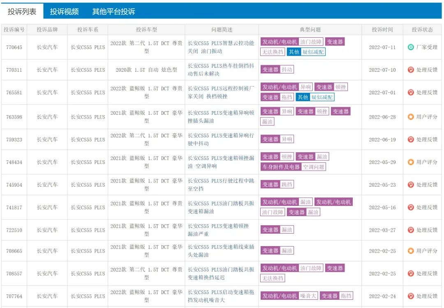
Task: Open the 其他平台投诉 tab
Action: coord(113,11)
